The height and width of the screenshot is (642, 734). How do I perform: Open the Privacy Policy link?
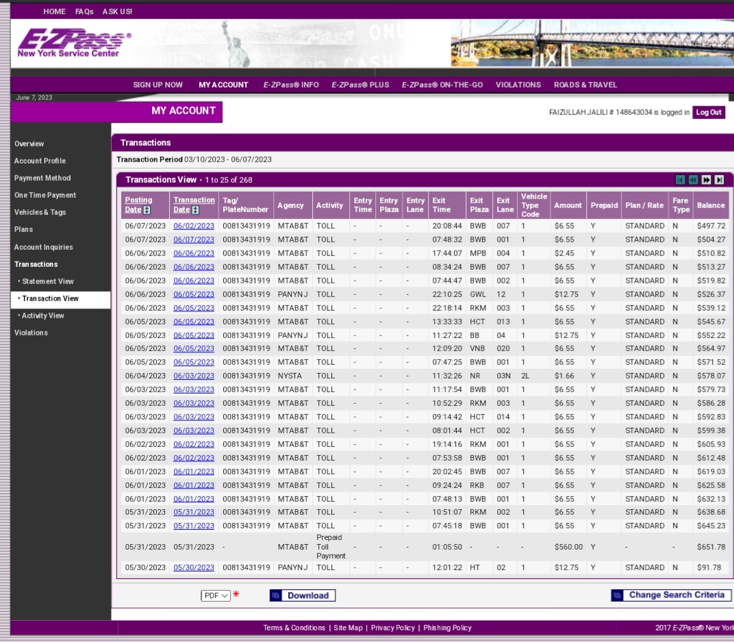coord(393,628)
